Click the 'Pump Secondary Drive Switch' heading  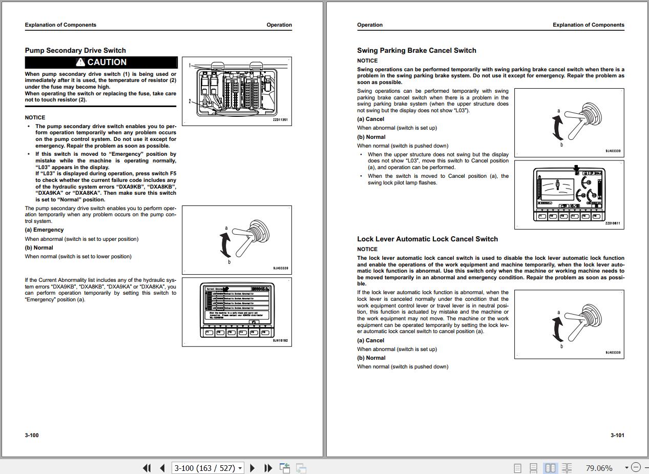[75, 50]
